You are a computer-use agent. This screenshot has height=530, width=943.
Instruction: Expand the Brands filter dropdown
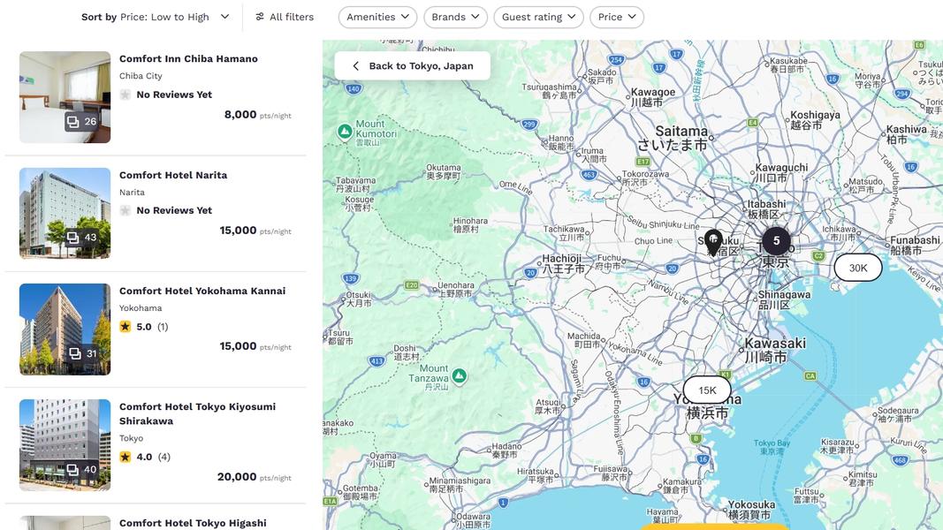[455, 17]
